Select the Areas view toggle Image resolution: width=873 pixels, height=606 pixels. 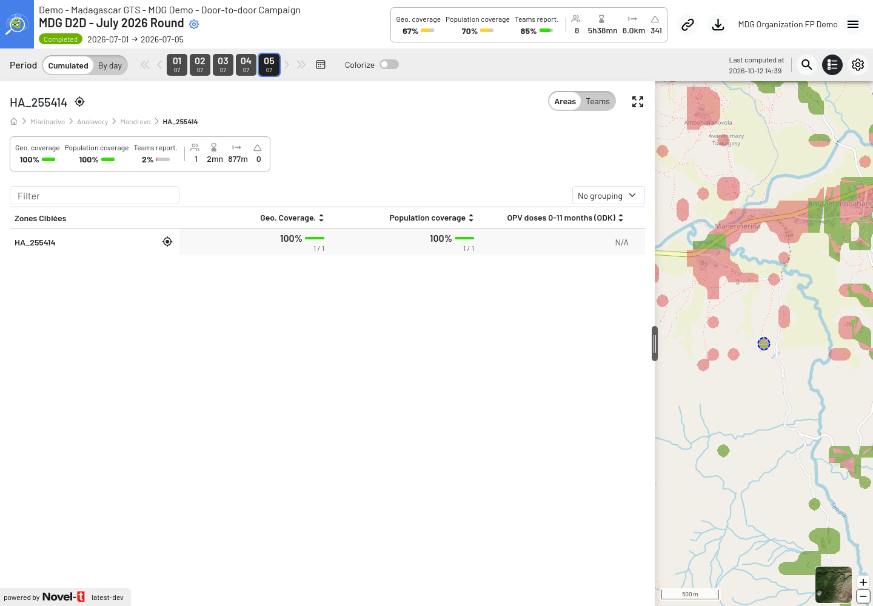coord(565,101)
